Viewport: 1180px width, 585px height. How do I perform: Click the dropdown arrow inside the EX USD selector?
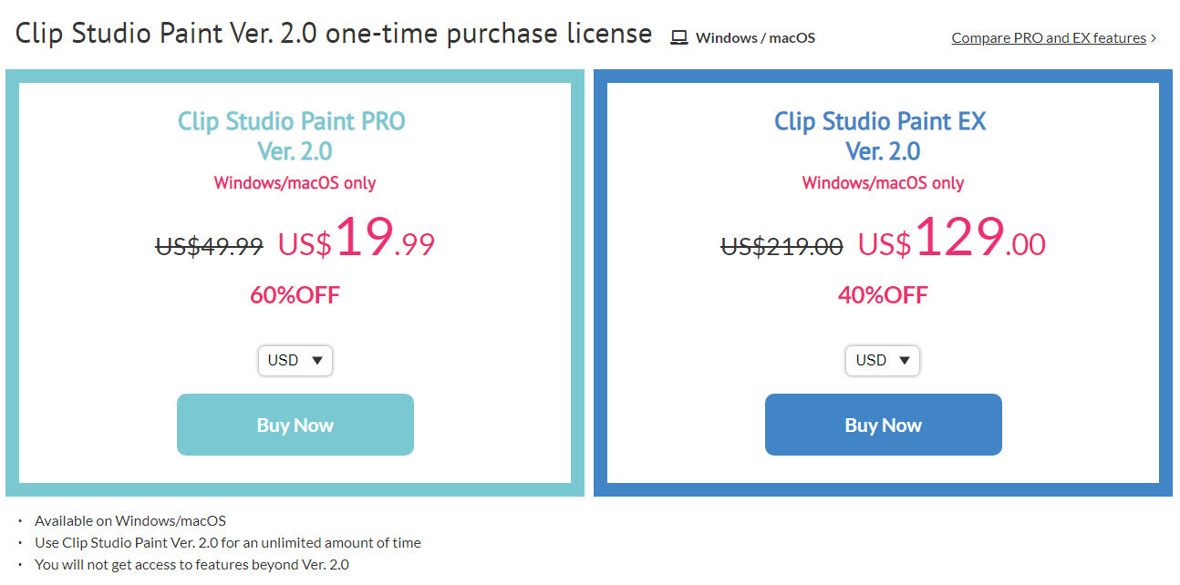tap(904, 360)
